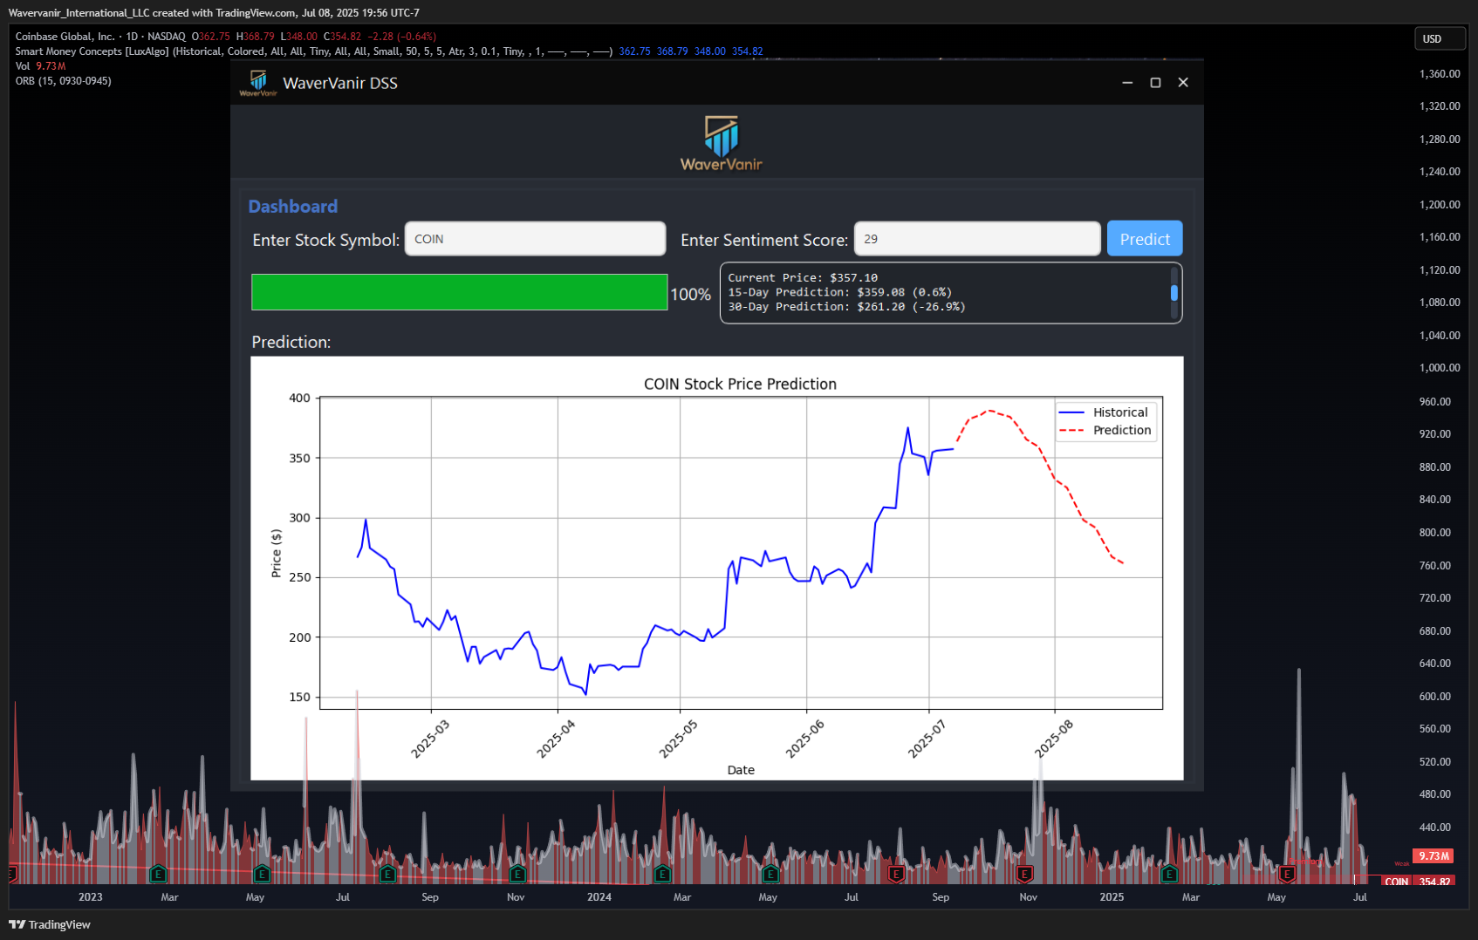
Task: Click the Vol 9.73M indicator label
Action: coord(40,66)
